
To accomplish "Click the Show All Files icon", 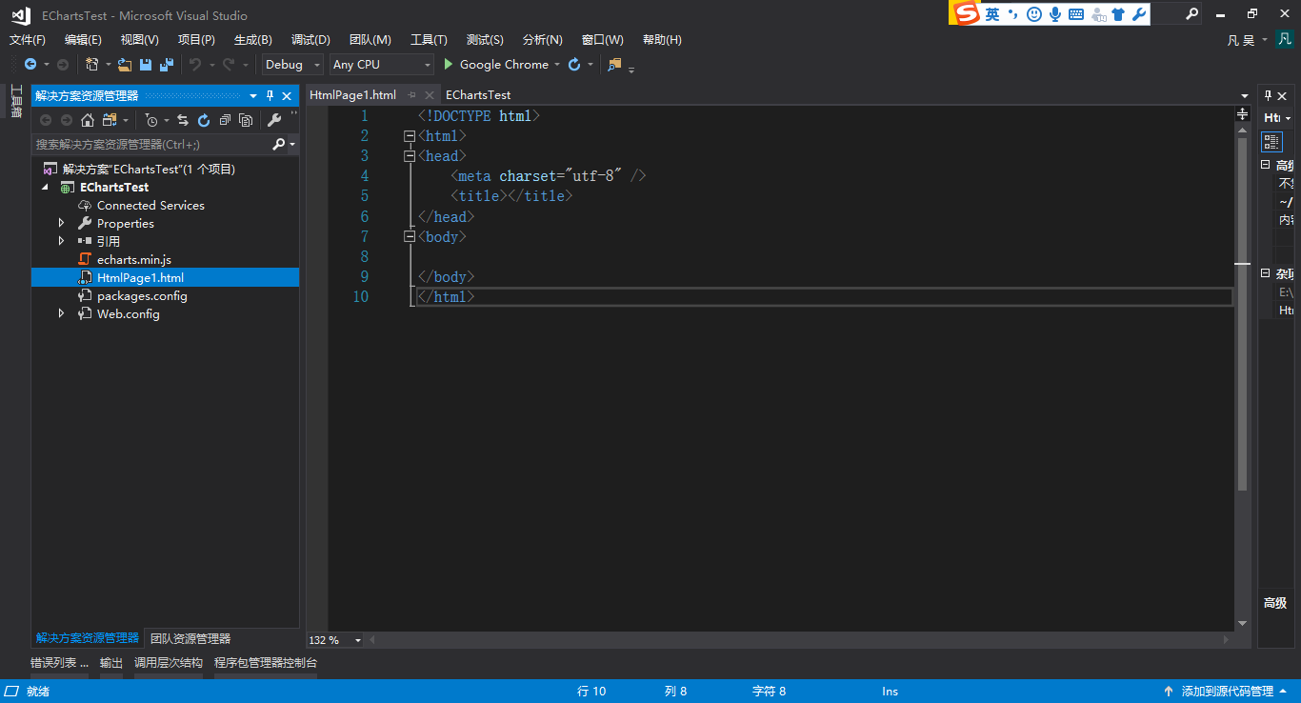I will (x=246, y=120).
